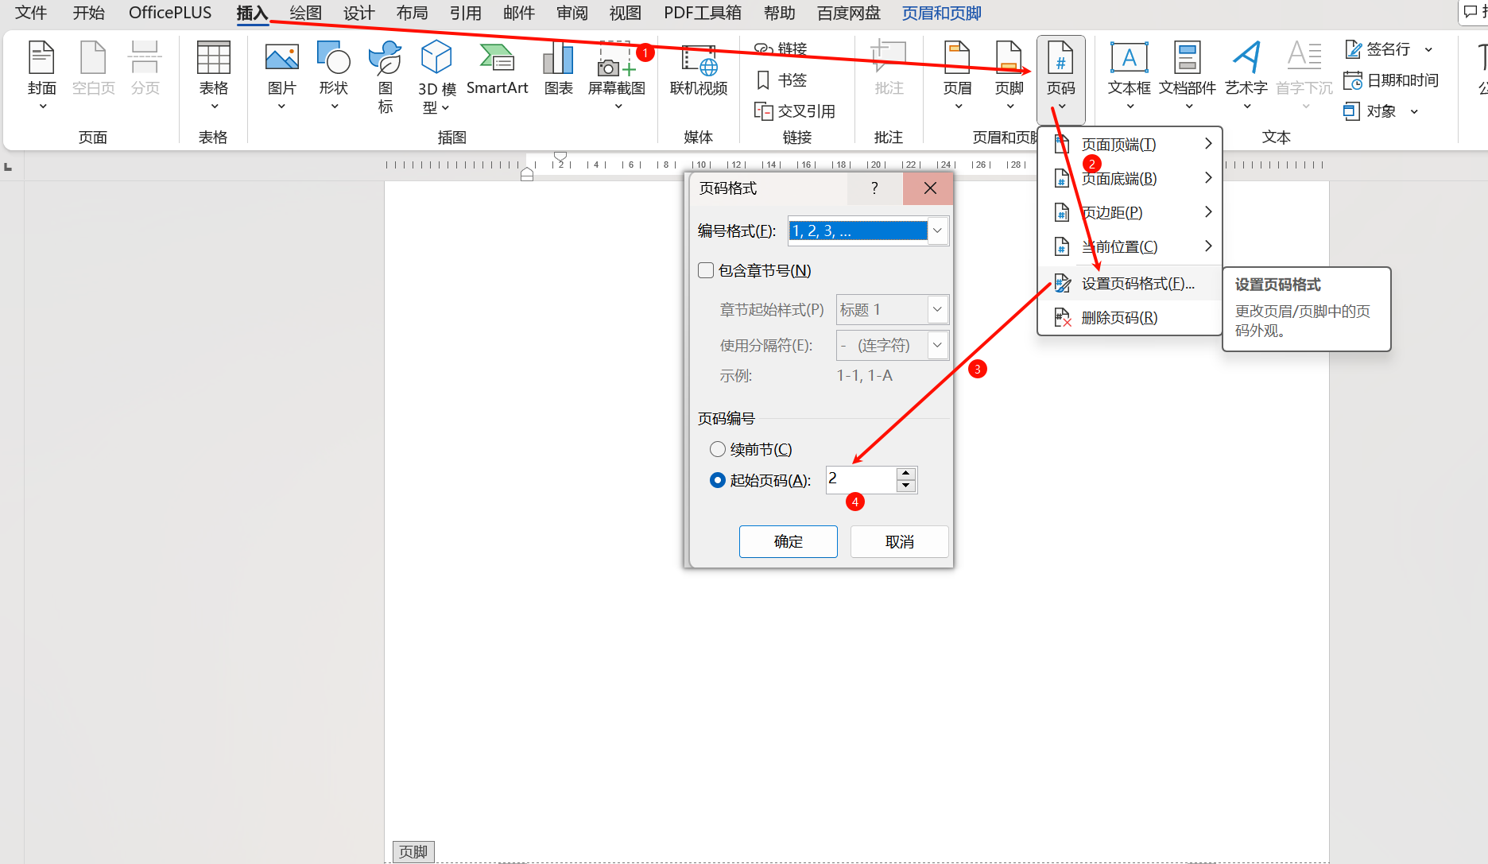Click the 确定 button
1488x864 pixels.
pyautogui.click(x=788, y=542)
